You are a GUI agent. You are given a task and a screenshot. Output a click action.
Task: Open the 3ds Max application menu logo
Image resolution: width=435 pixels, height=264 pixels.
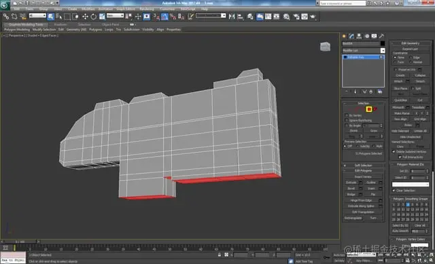5,5
